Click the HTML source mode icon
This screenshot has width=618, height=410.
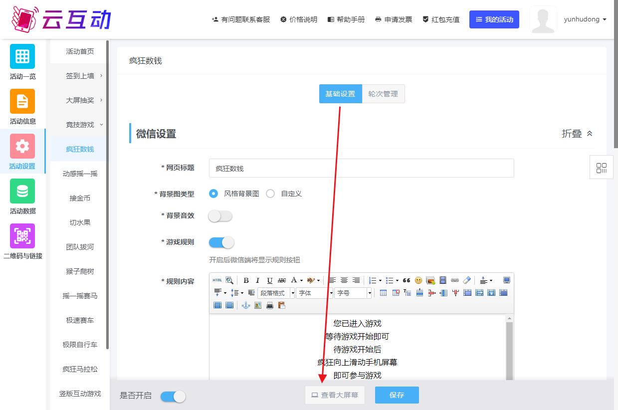click(217, 280)
